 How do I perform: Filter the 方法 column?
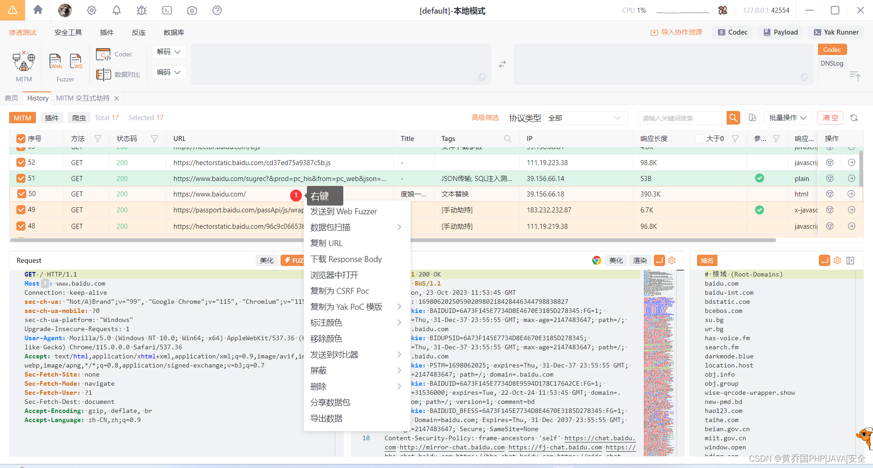coord(98,139)
